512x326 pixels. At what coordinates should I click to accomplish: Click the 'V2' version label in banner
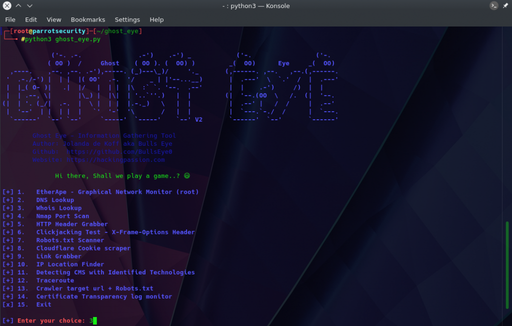point(198,120)
